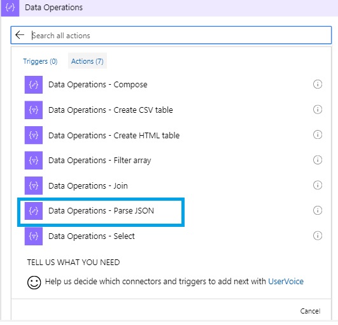The image size is (338, 325).
Task: View info about Create HTML table
Action: click(x=318, y=134)
